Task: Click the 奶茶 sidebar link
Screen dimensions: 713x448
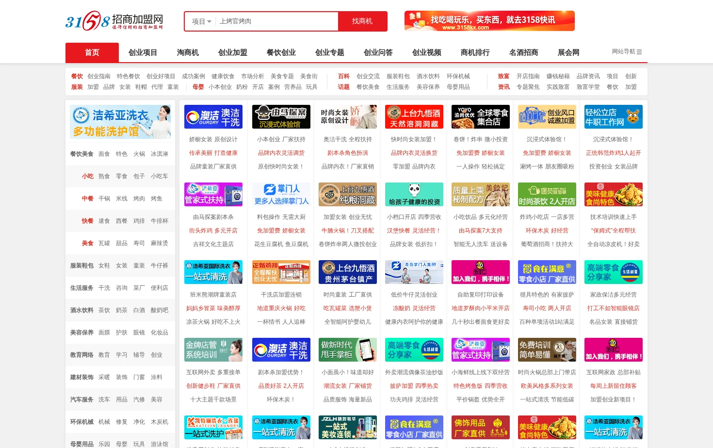Action: pos(122,310)
